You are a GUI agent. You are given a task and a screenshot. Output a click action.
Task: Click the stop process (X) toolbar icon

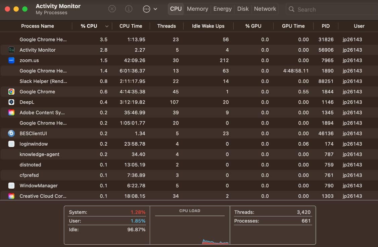pyautogui.click(x=112, y=9)
